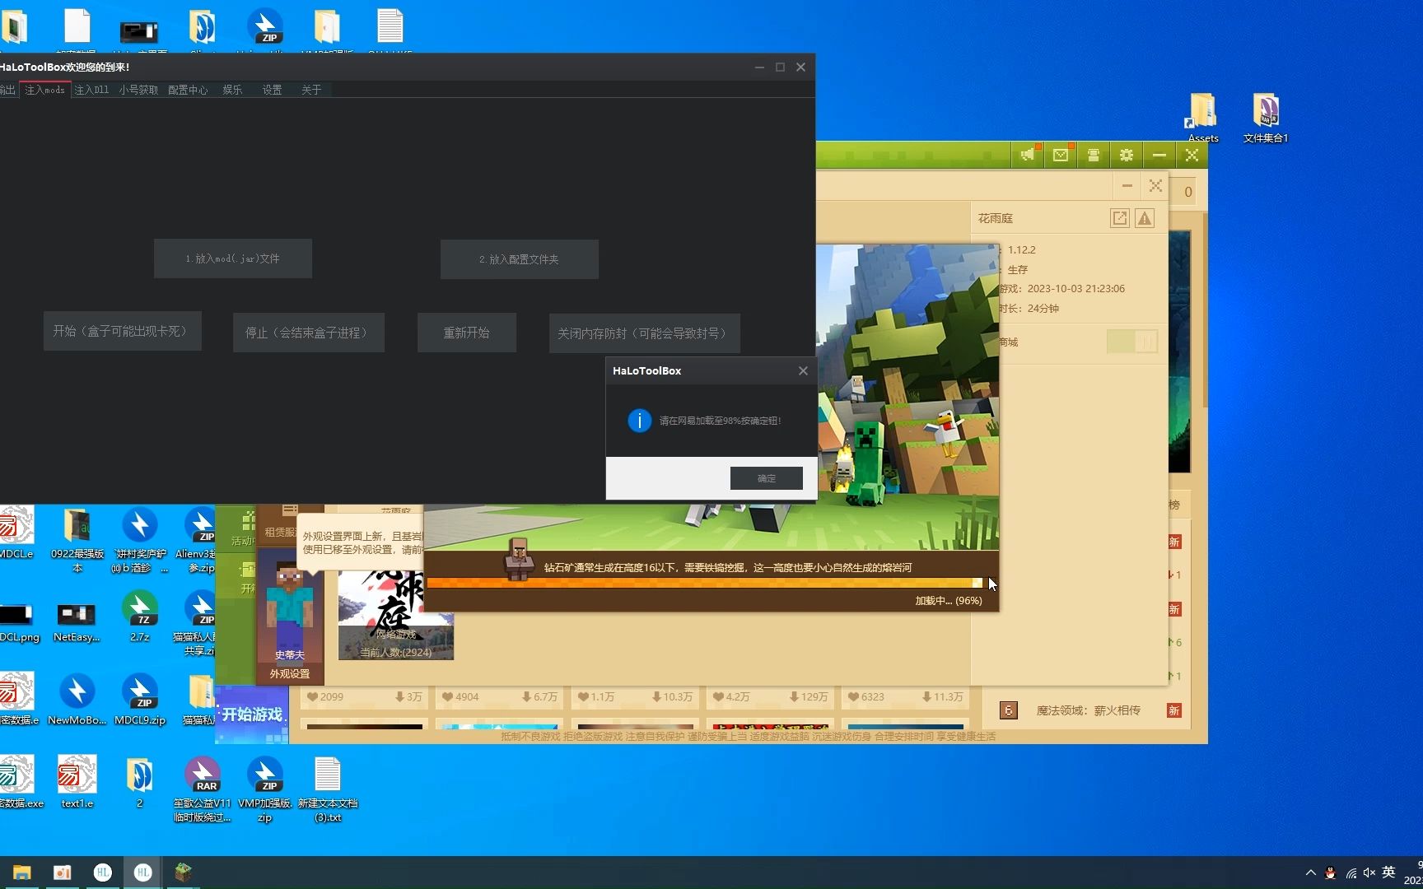Open the mail message icon in the game launcher

click(1060, 155)
